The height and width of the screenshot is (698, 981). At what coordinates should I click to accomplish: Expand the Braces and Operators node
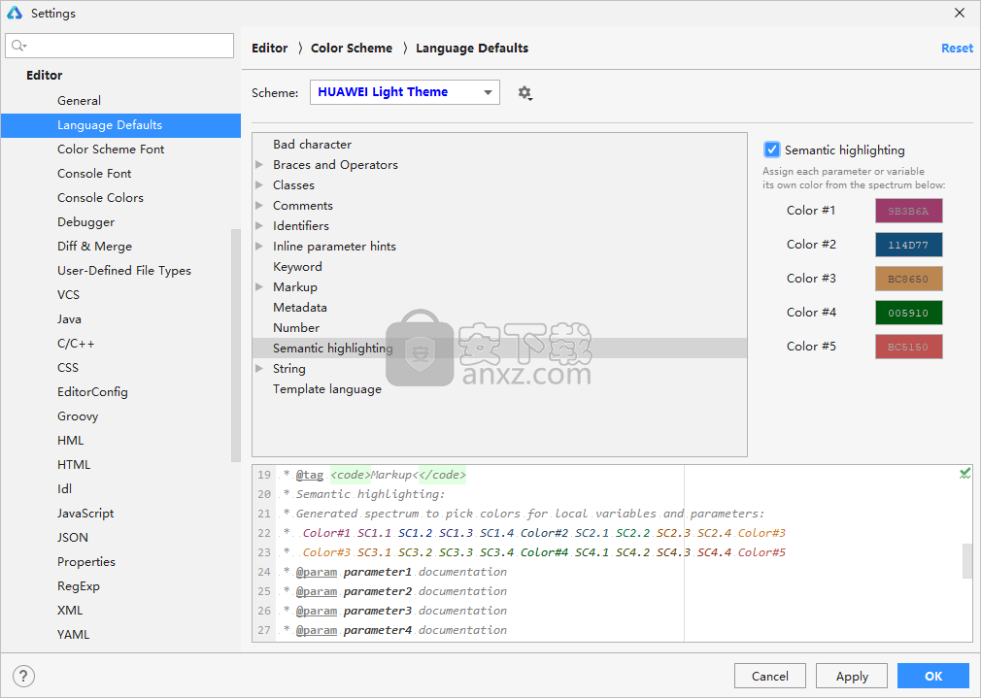[259, 164]
